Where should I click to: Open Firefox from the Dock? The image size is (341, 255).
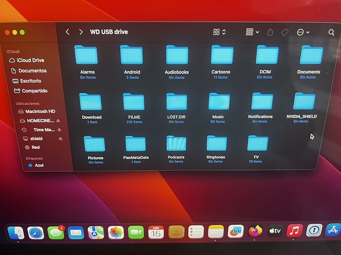pos(255,231)
